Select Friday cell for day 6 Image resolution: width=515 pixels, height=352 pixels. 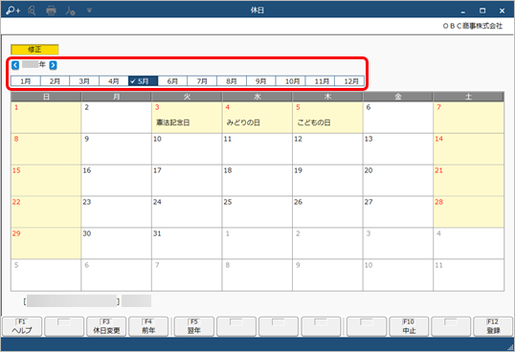pyautogui.click(x=398, y=118)
